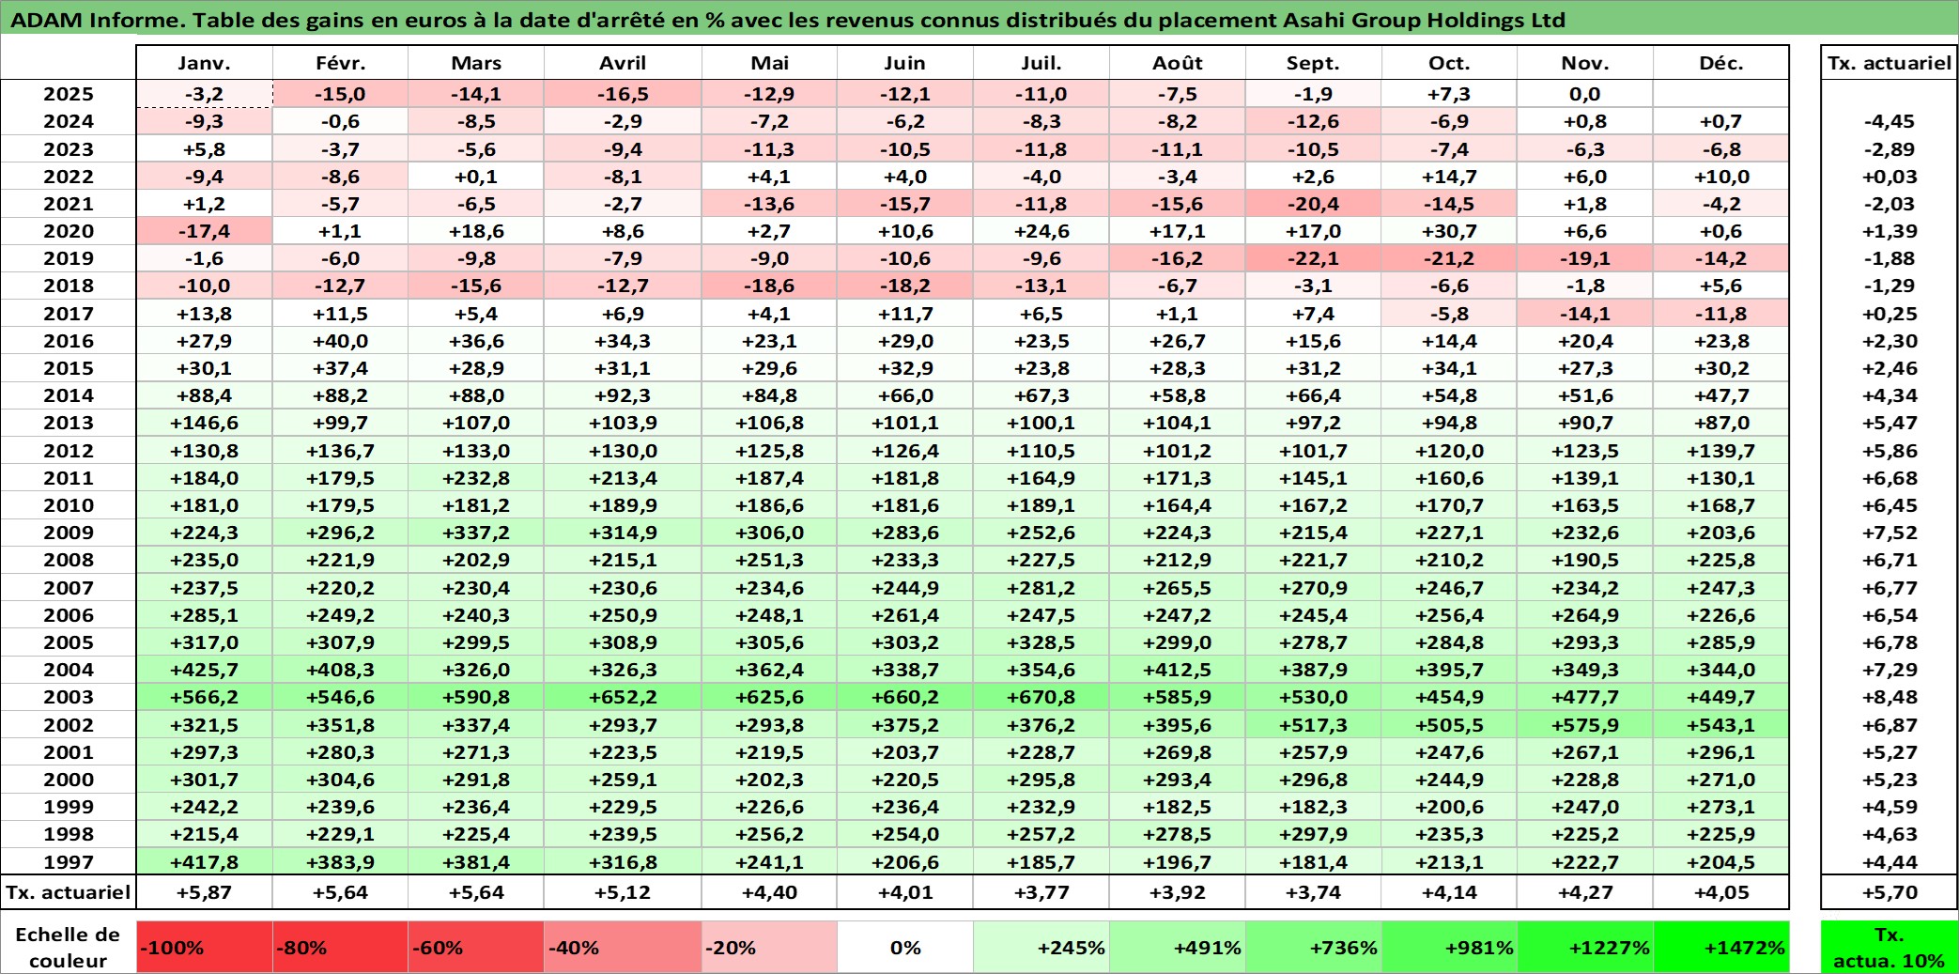Select the +652,2 cell for Avril 2003
The height and width of the screenshot is (974, 1959).
623,697
